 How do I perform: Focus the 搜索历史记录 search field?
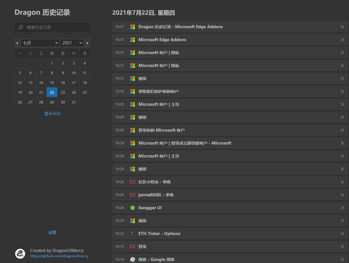[x=52, y=27]
